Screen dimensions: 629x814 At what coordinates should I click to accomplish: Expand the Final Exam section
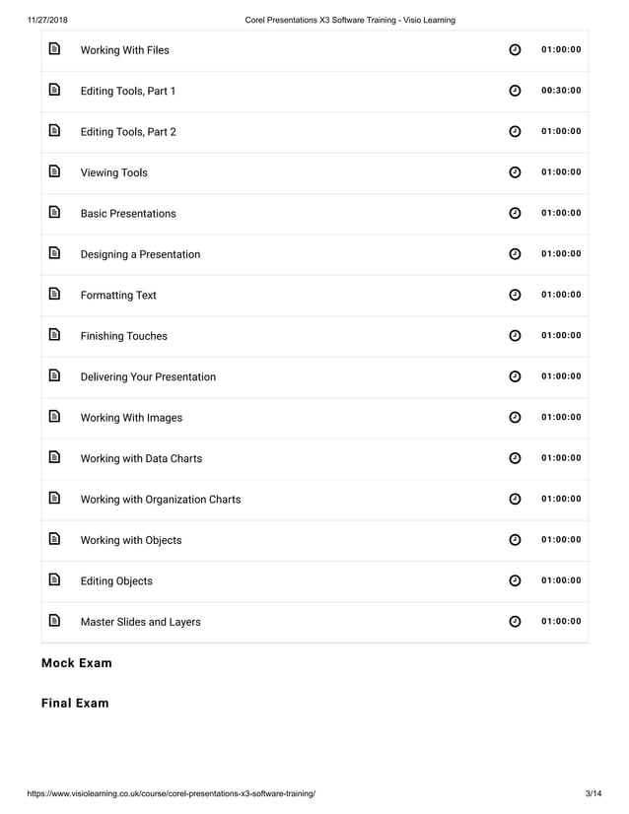tap(75, 704)
